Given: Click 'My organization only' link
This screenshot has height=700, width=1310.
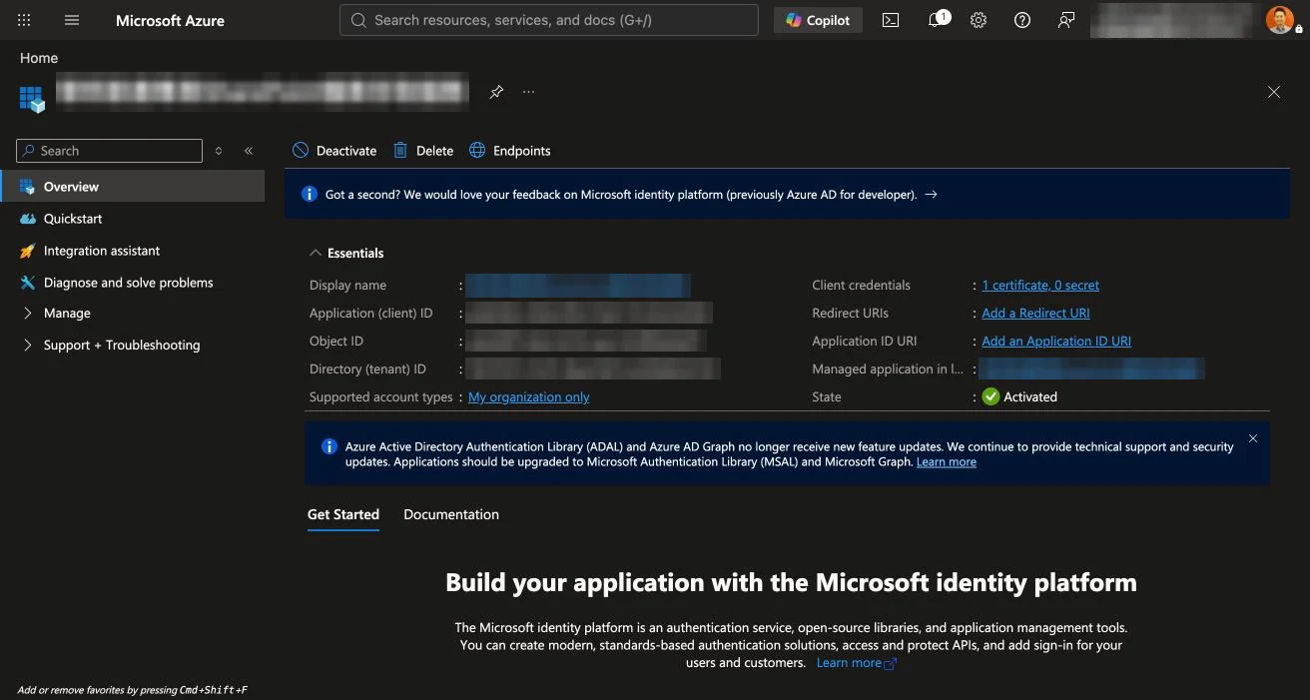Looking at the screenshot, I should 529,397.
